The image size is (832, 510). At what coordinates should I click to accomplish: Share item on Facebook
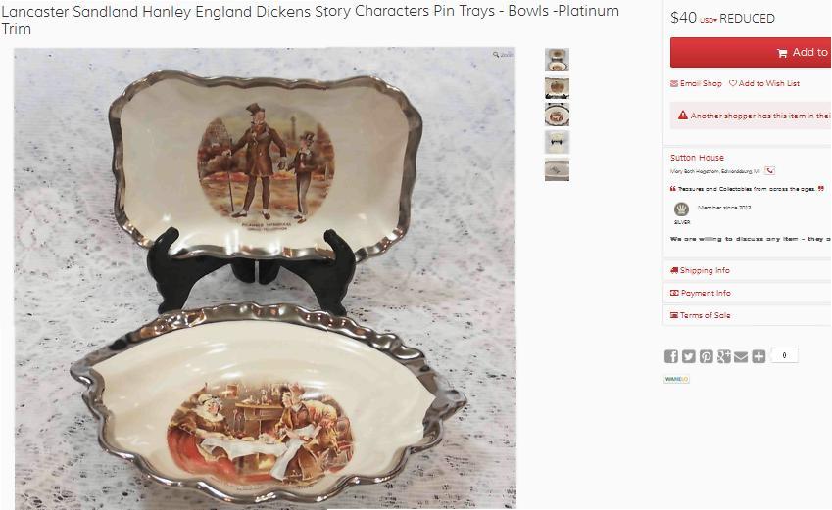670,356
